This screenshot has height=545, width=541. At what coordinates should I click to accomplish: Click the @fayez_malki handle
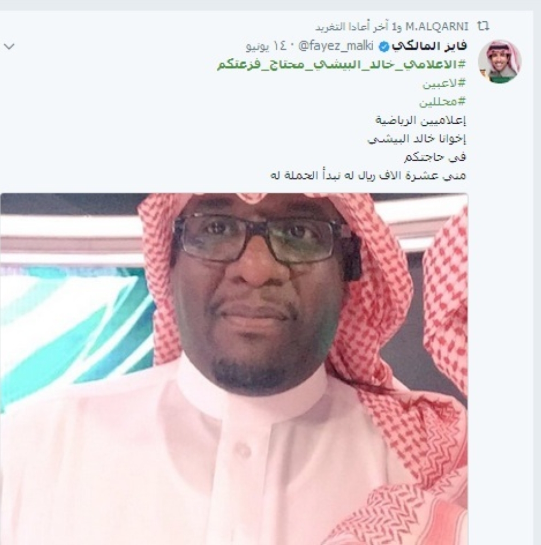coord(336,46)
